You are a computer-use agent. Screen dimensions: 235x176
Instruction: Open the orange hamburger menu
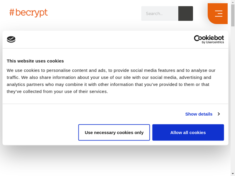point(218,13)
